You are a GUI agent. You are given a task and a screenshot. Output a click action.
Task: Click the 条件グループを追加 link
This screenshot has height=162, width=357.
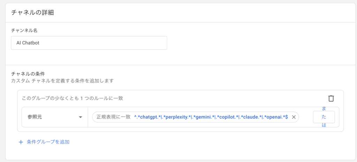click(x=48, y=142)
